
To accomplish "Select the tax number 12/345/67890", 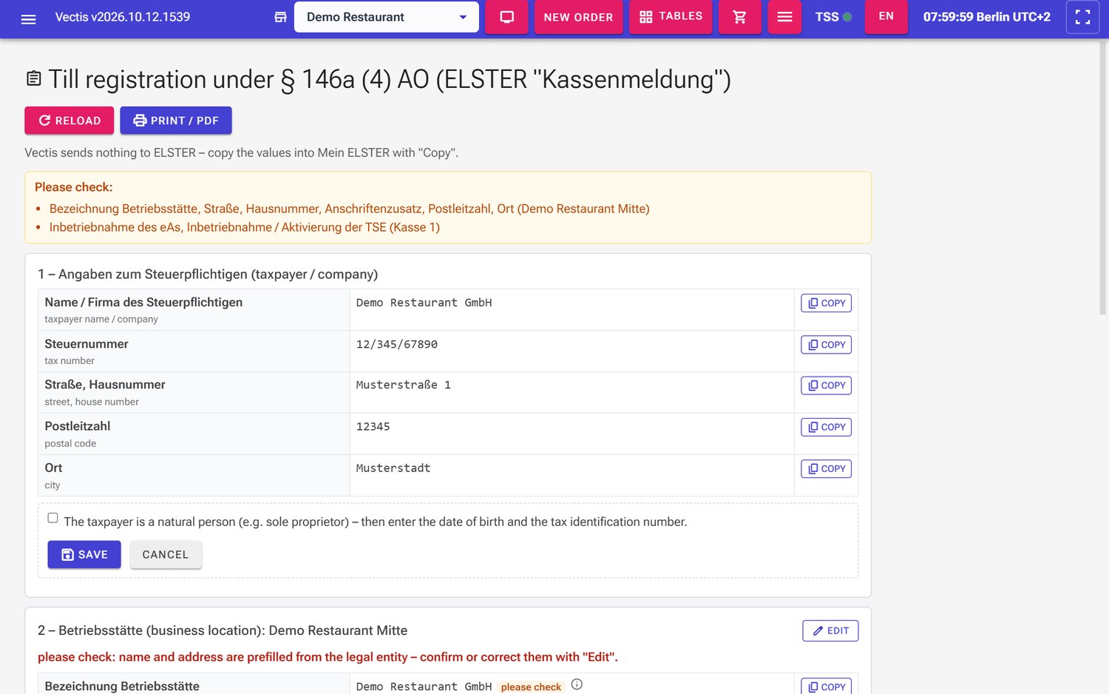I will pyautogui.click(x=397, y=344).
